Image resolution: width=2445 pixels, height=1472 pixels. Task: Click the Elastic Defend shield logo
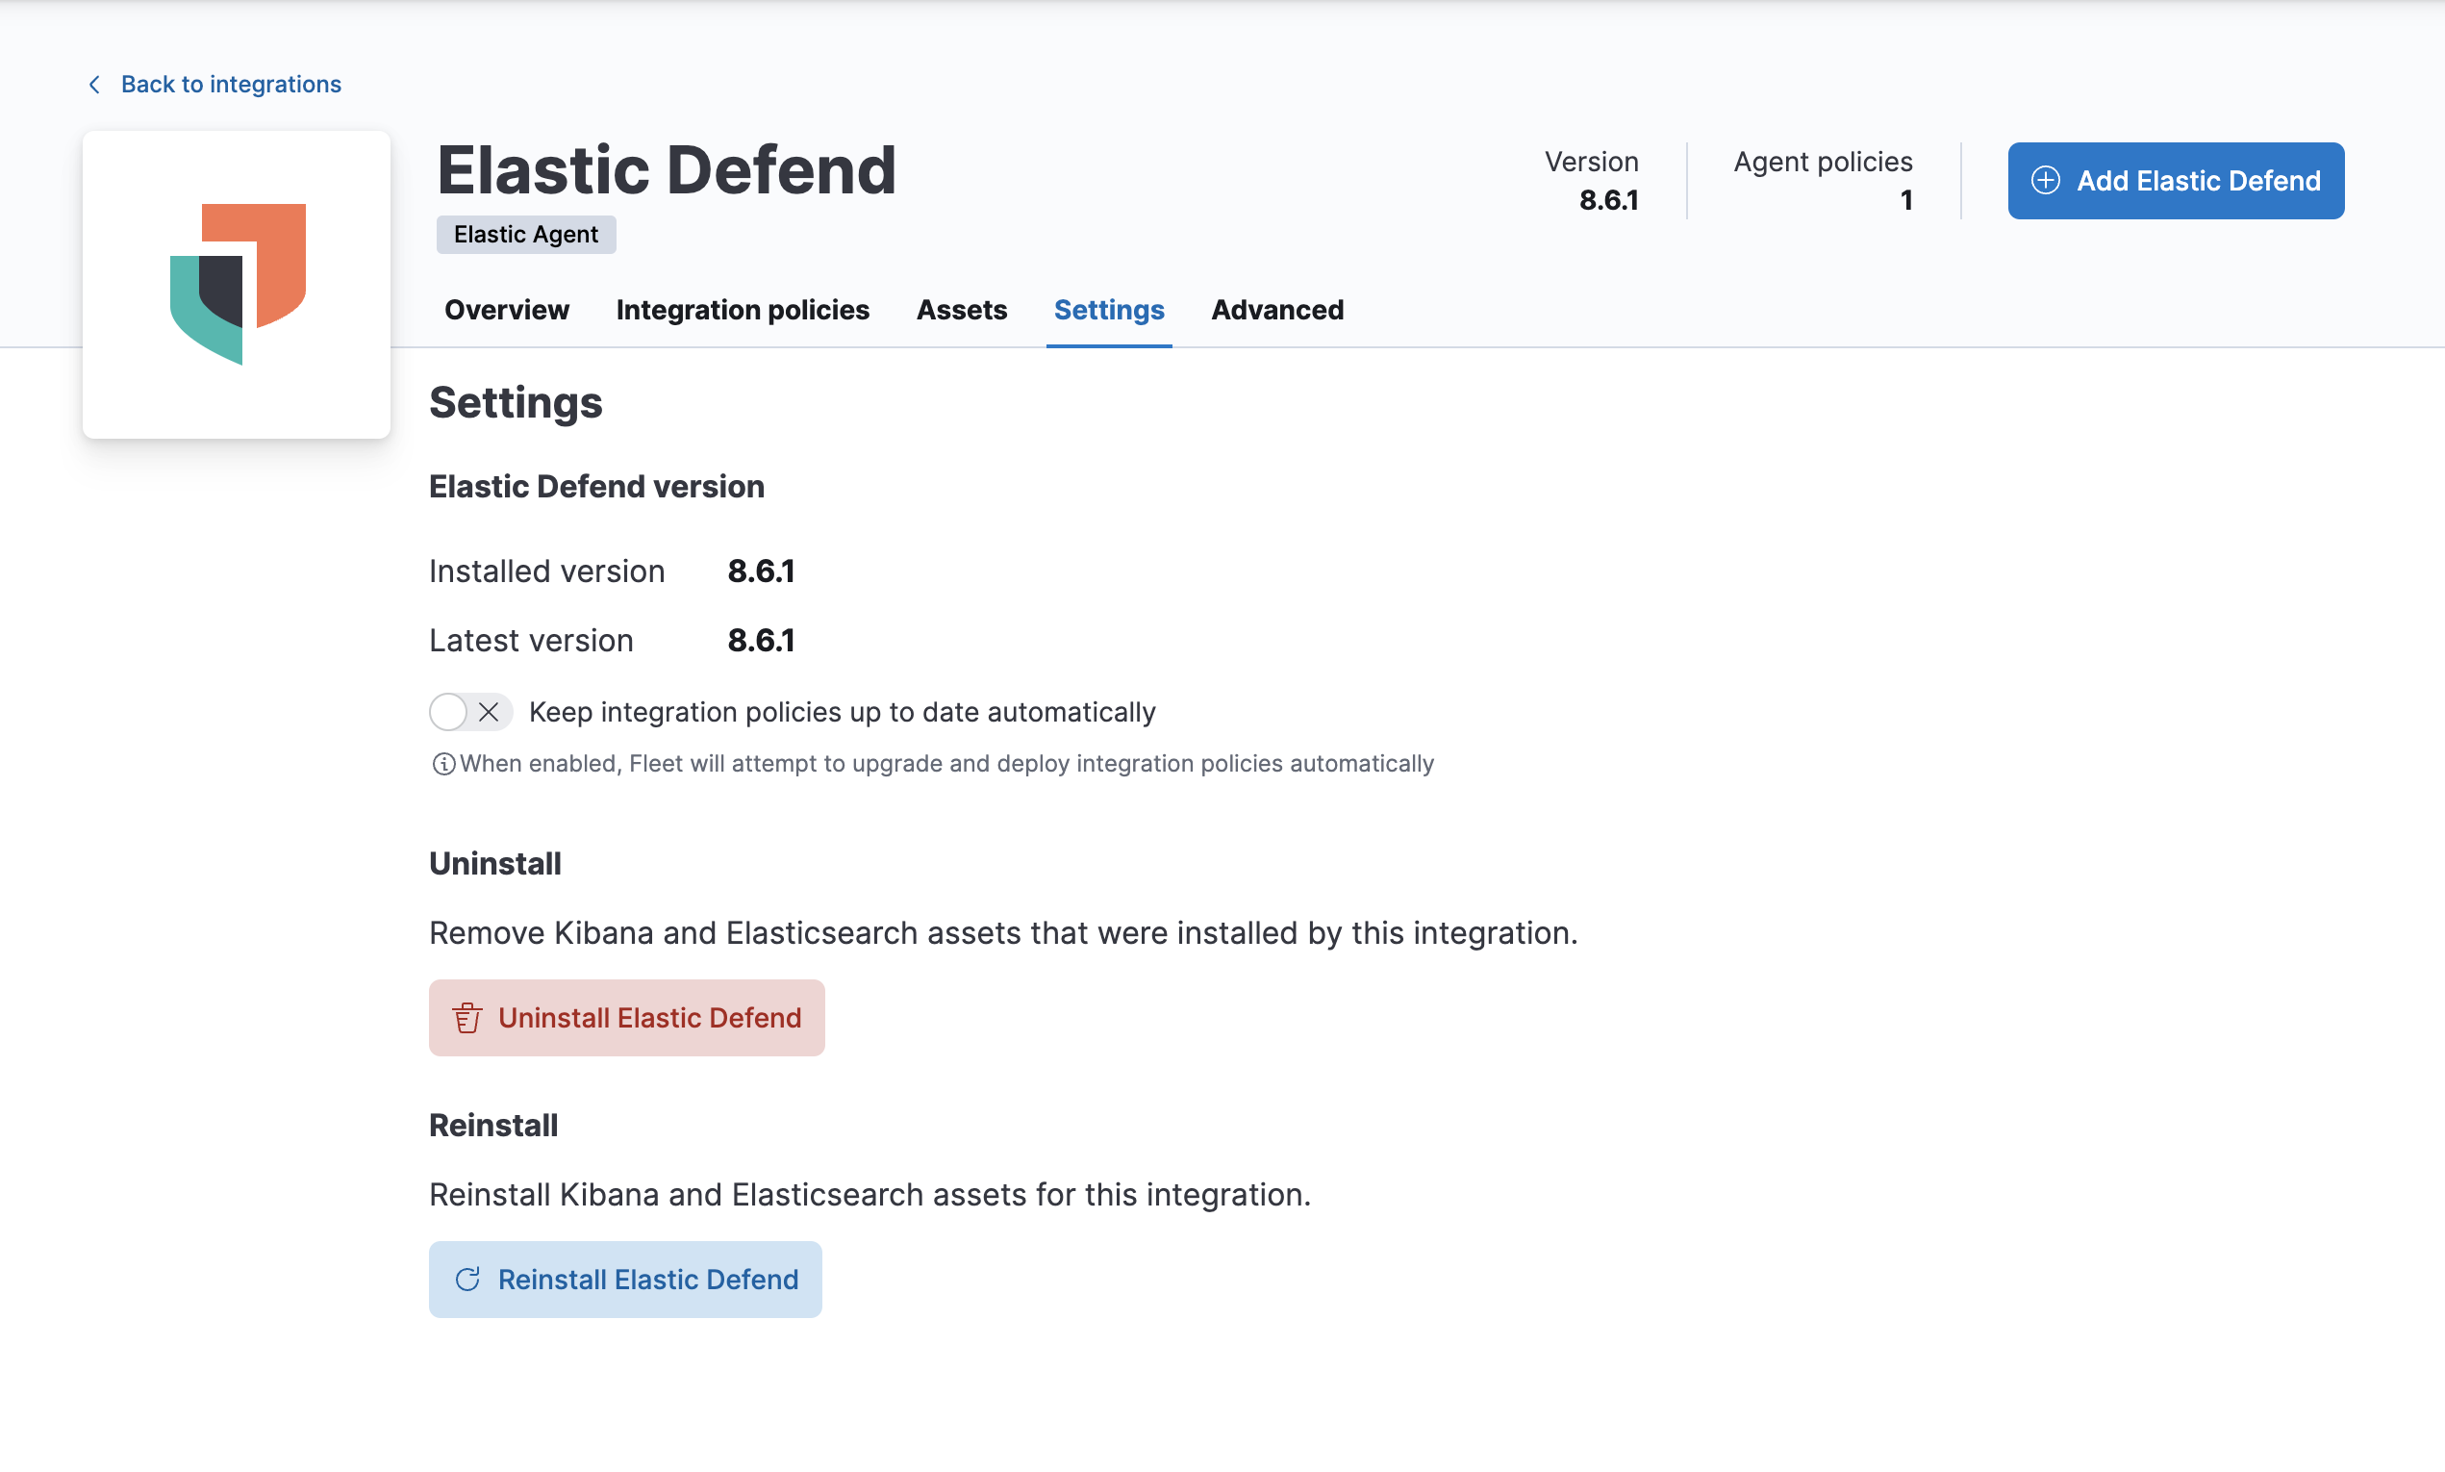pyautogui.click(x=238, y=284)
